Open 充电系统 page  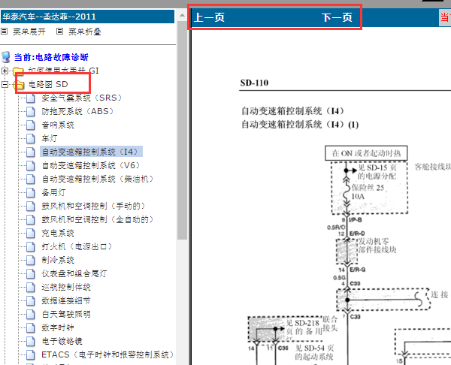pos(58,233)
